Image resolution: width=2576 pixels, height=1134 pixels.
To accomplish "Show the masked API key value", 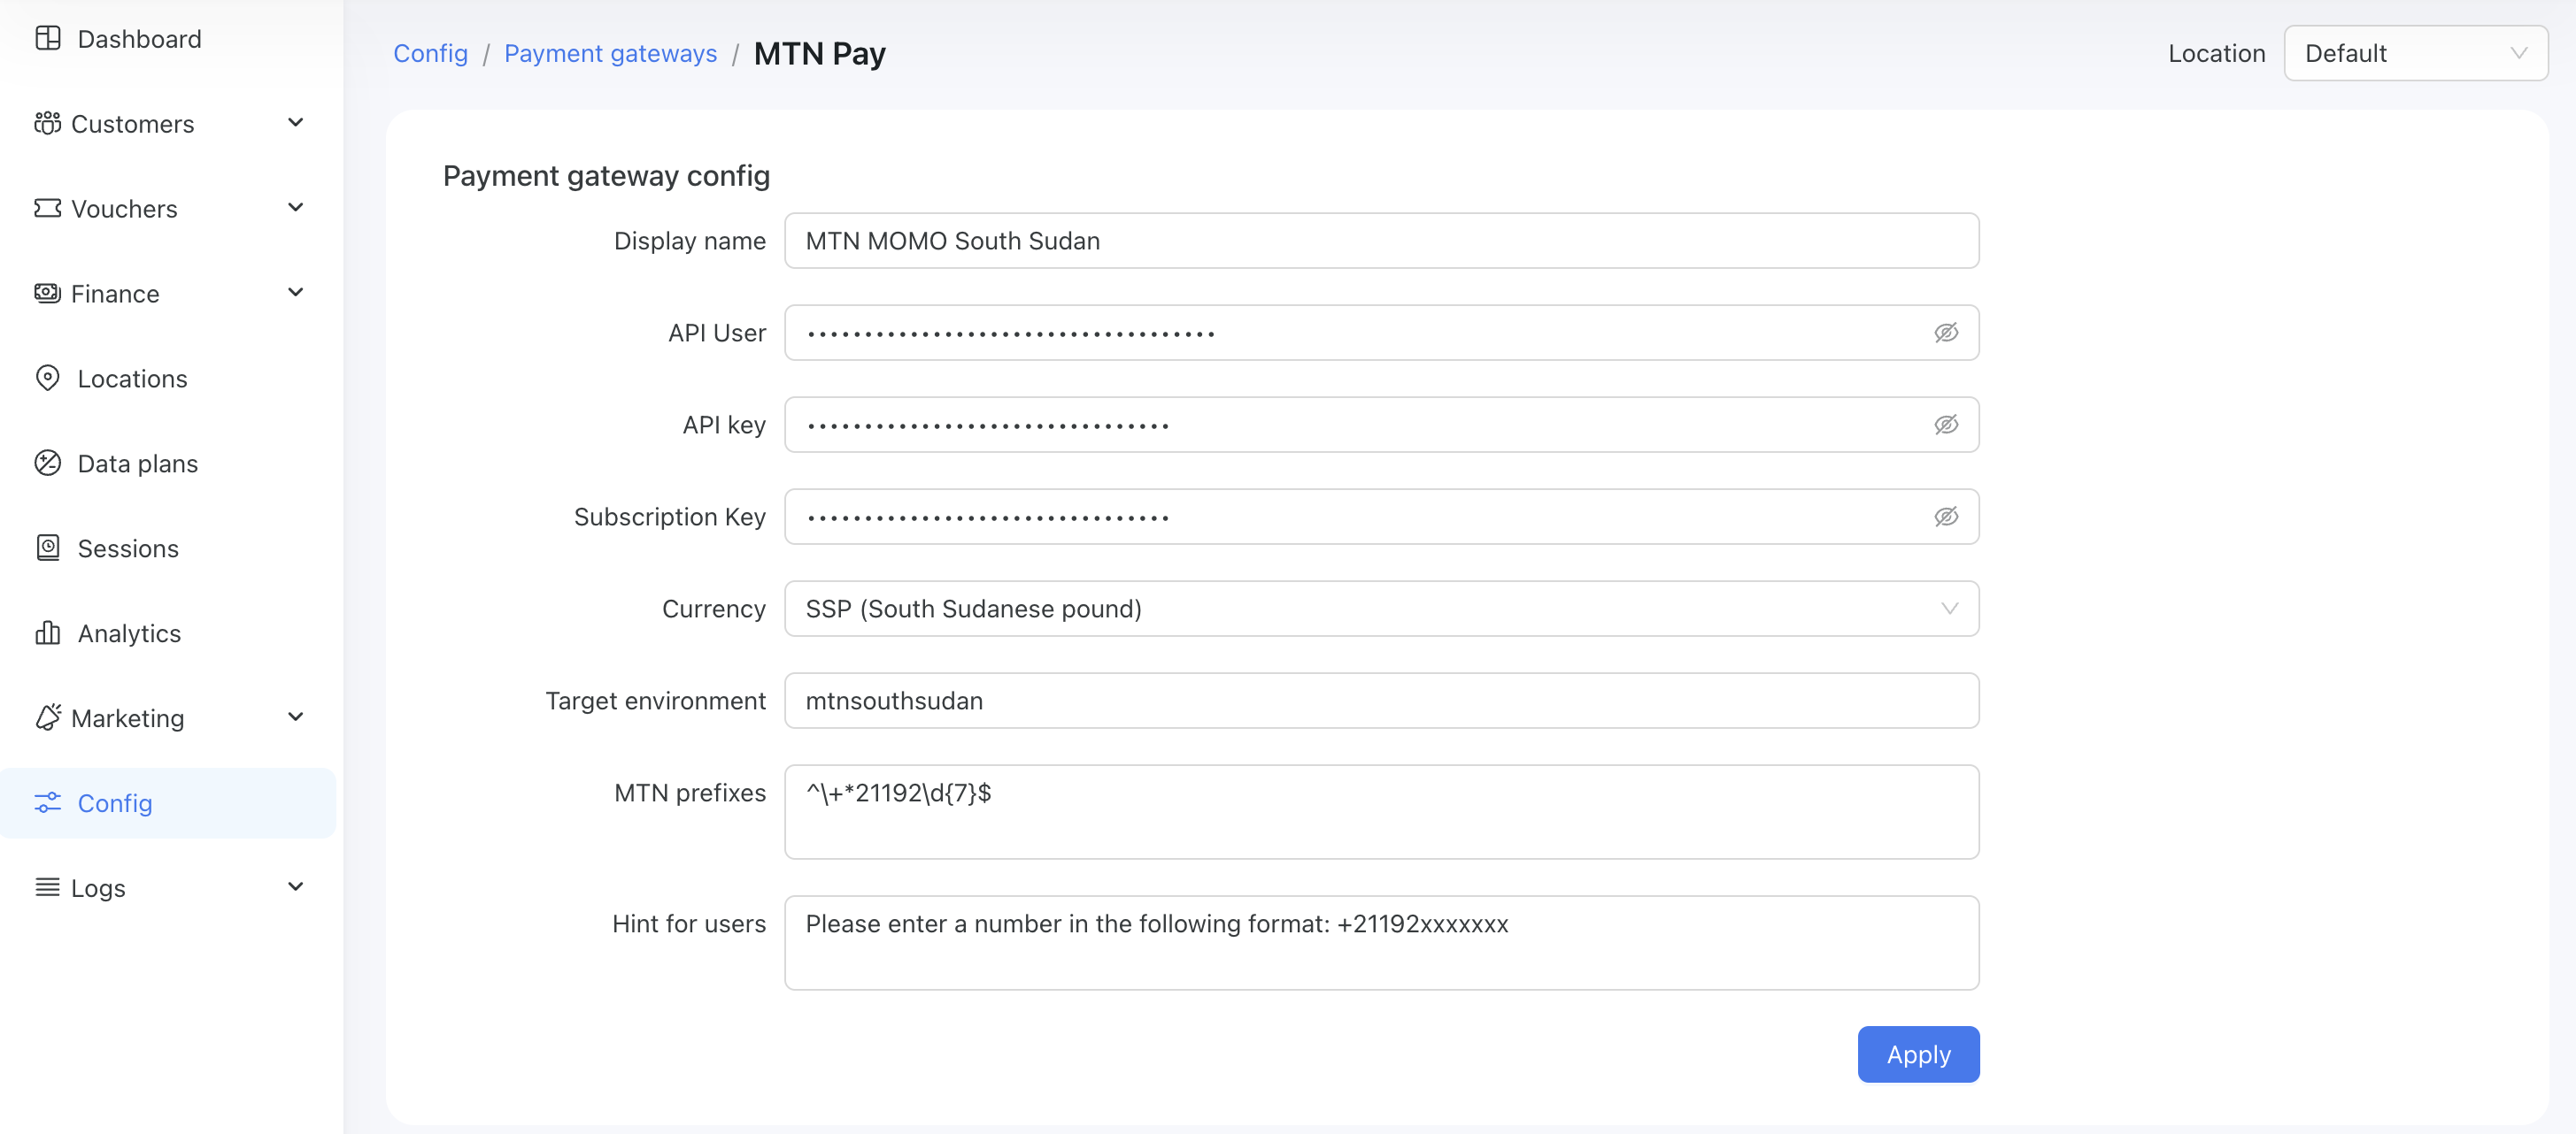I will (1945, 425).
